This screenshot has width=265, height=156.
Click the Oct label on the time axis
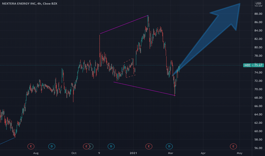tap(74, 153)
